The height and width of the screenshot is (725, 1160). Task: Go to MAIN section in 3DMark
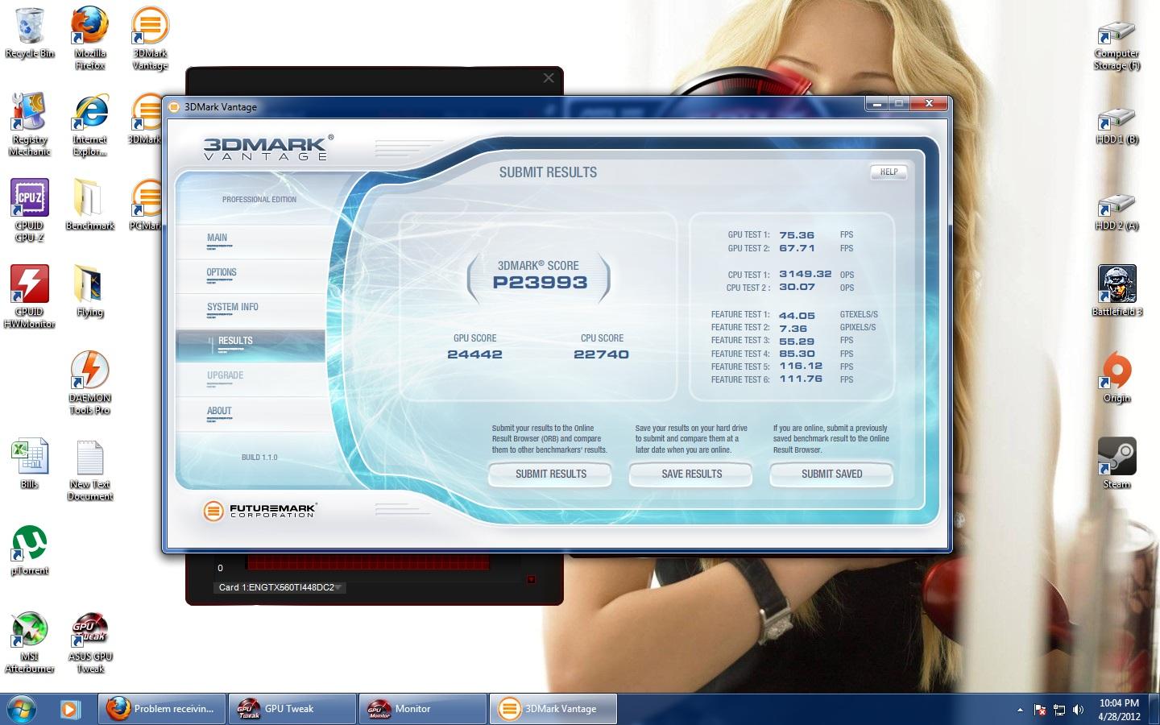(x=217, y=238)
